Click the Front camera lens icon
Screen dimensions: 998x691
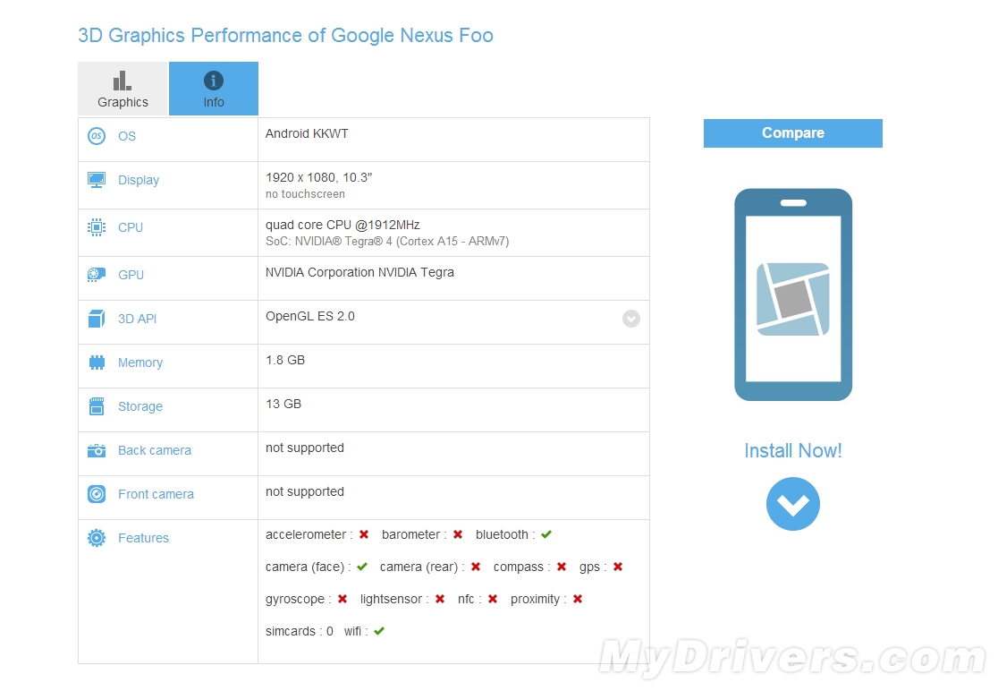[x=97, y=494]
